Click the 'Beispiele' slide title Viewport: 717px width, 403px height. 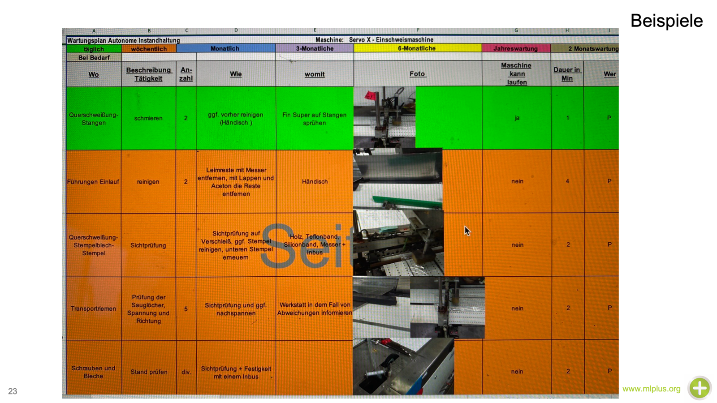coord(666,21)
